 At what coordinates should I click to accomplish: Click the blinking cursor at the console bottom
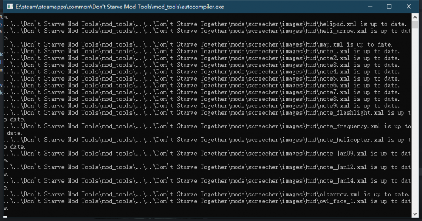[x=5, y=216]
